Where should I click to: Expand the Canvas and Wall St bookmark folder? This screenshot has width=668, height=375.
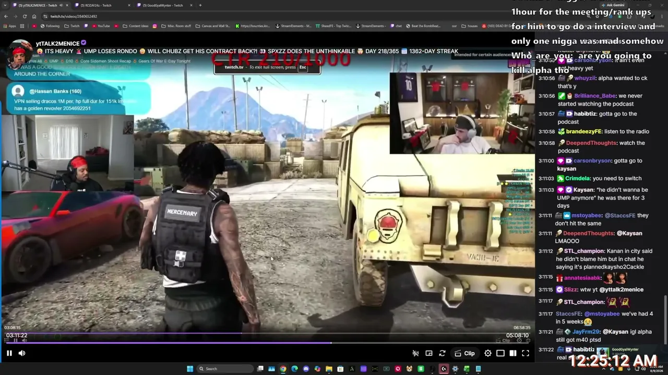[212, 26]
